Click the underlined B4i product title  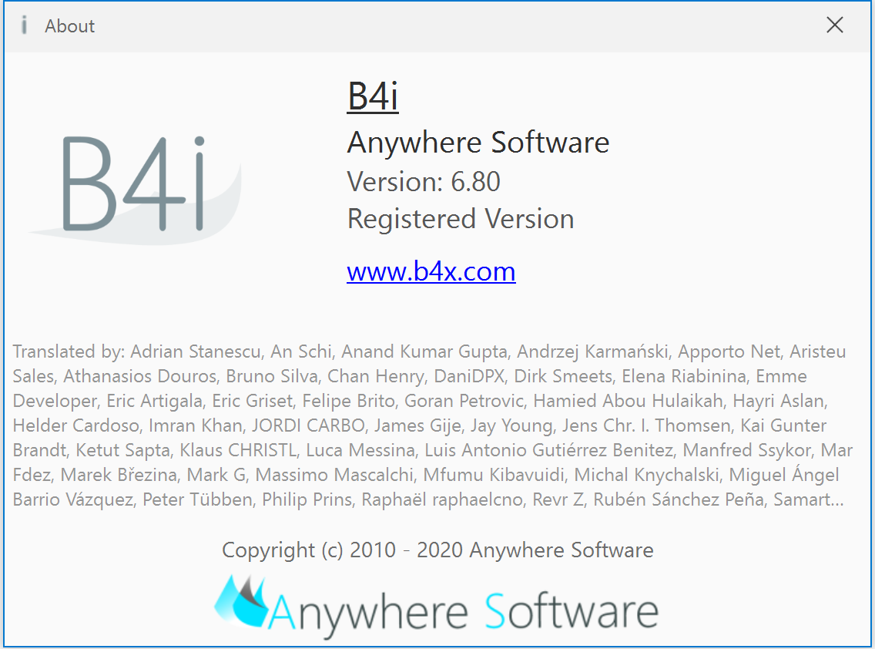(373, 96)
